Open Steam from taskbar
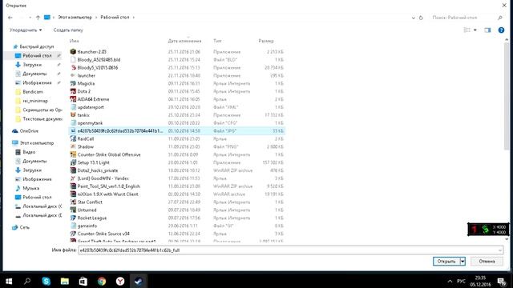Viewport: 513px width, 288px height. point(139,281)
